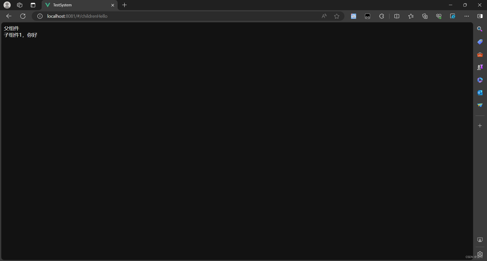View site information icon in address bar
487x261 pixels.
[x=40, y=16]
